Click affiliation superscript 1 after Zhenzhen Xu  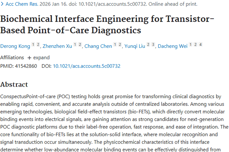(x=75, y=45)
